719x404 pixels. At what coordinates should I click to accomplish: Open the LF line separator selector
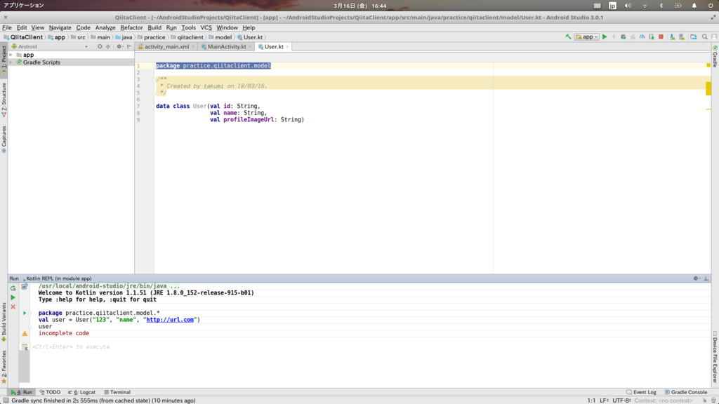pyautogui.click(x=604, y=400)
